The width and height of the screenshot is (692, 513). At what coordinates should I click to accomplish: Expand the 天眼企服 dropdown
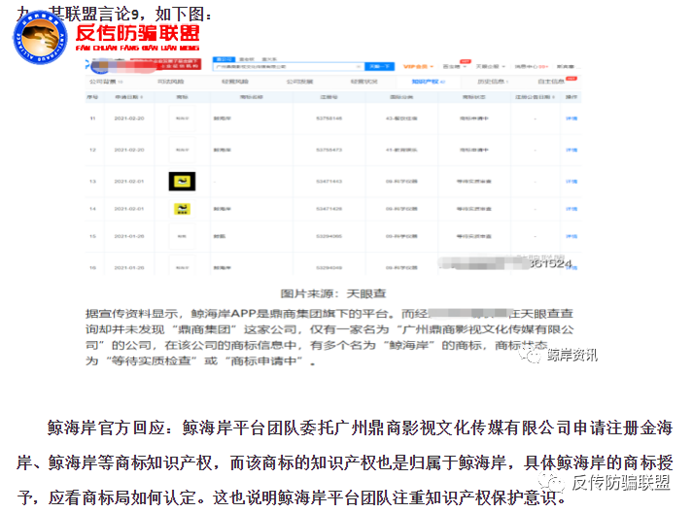(490, 67)
